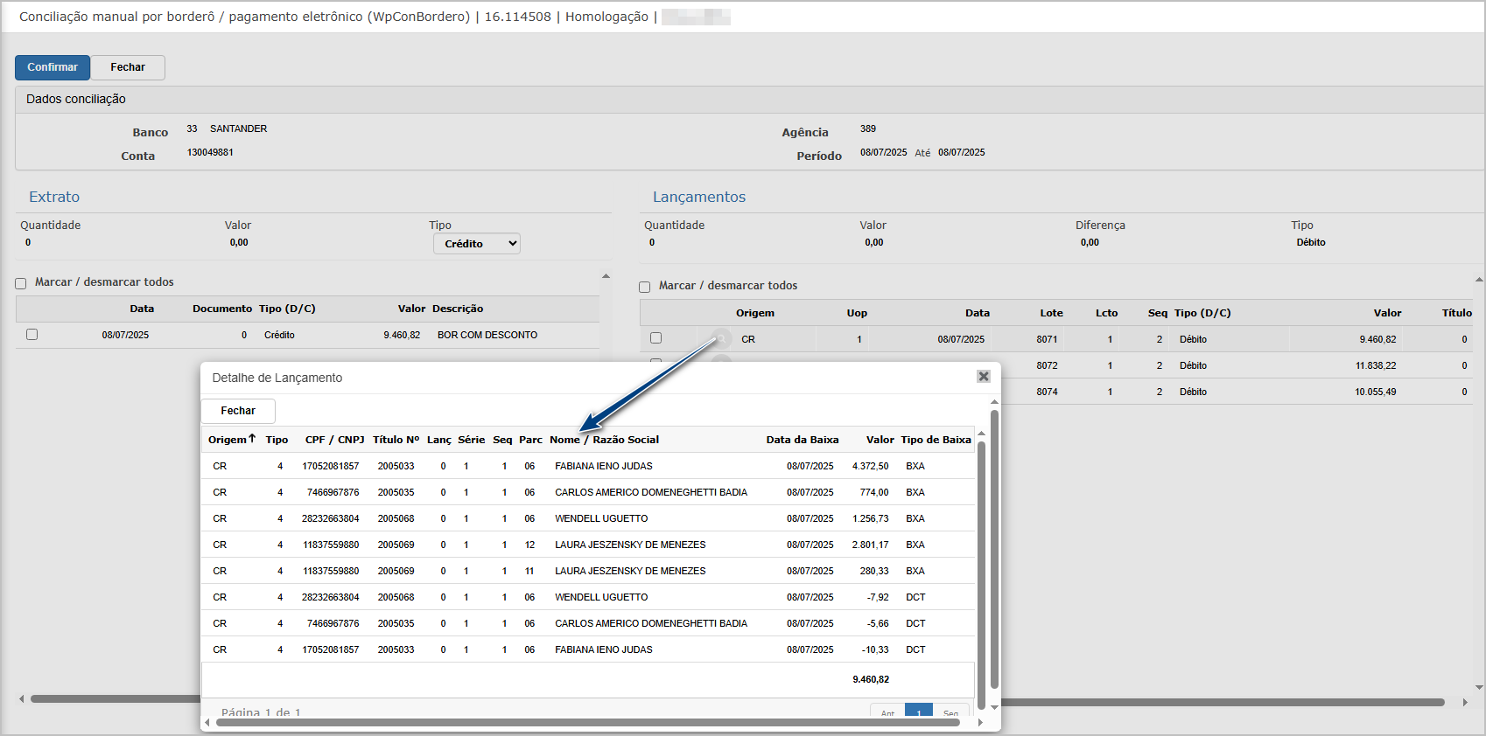The image size is (1486, 736).
Task: Collapse the Extrato grid with the up arrow
Action: (x=606, y=276)
